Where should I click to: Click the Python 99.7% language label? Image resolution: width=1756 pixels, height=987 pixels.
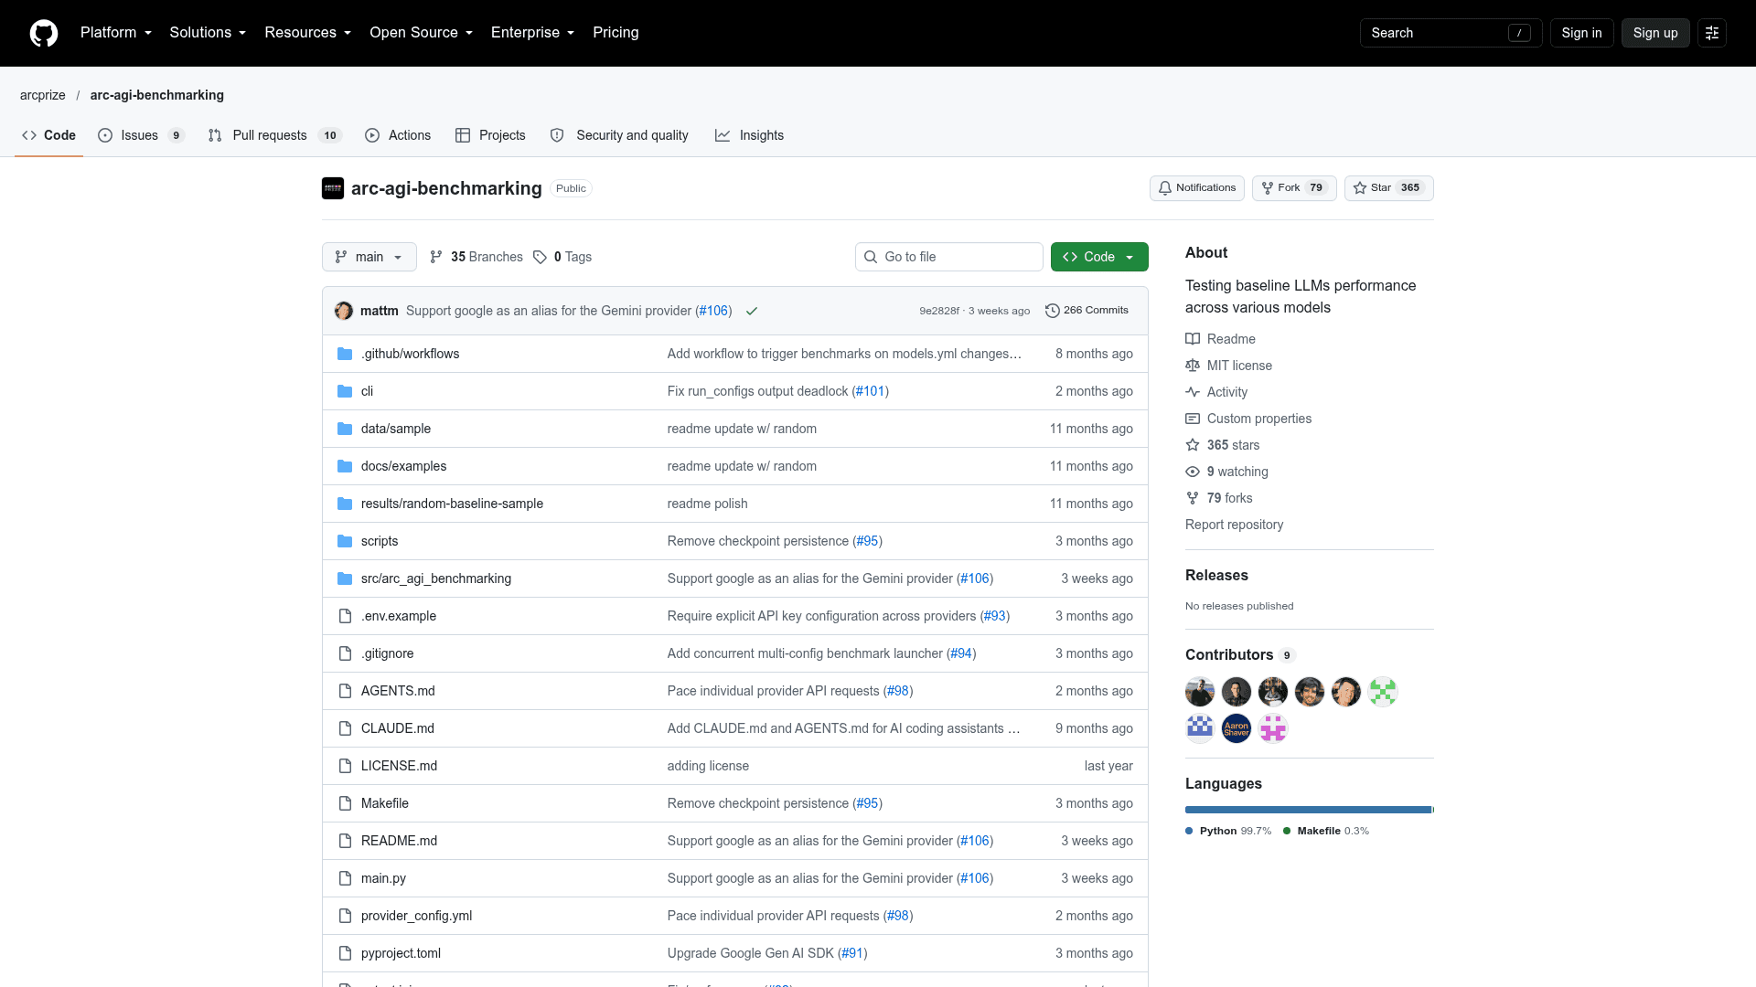click(x=1228, y=831)
